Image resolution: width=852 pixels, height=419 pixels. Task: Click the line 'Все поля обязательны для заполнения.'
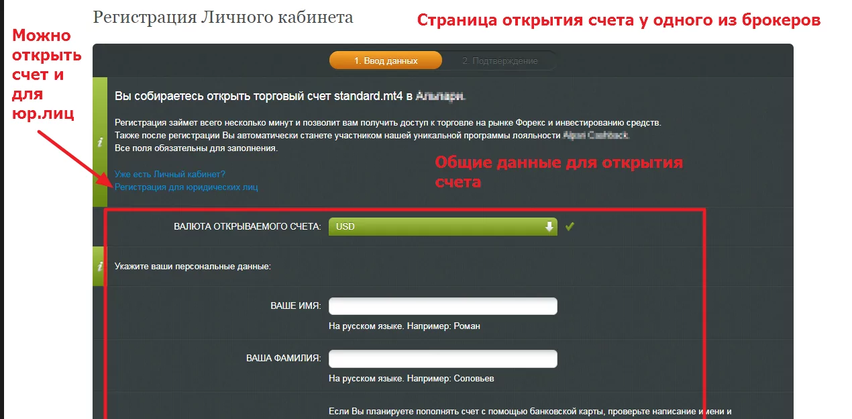196,148
